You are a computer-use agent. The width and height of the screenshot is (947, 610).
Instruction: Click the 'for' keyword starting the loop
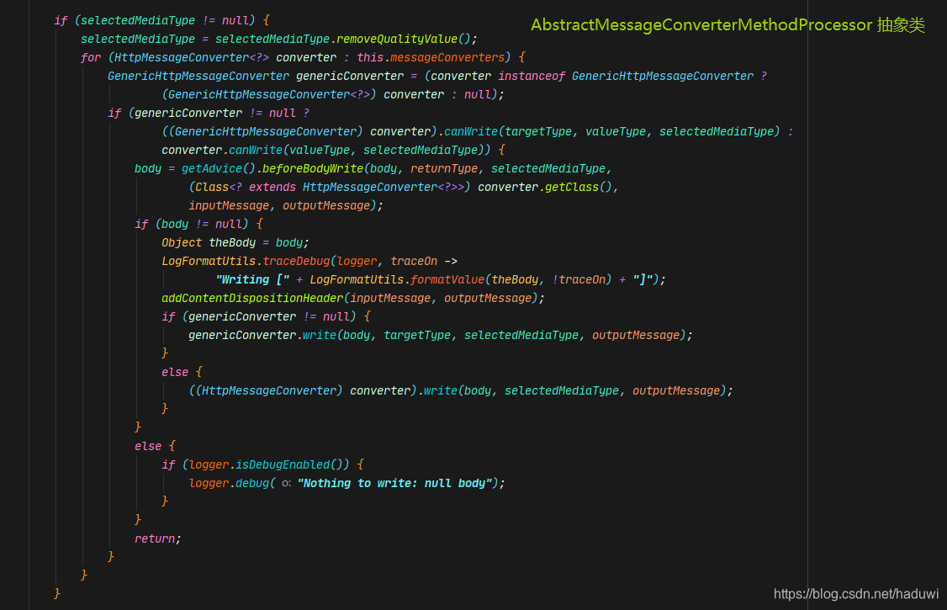[x=91, y=57]
